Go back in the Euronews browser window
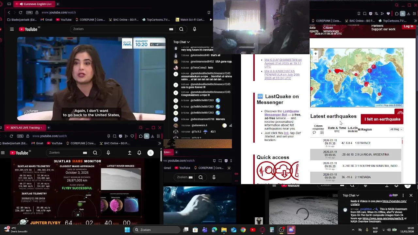 [x=9, y=12]
